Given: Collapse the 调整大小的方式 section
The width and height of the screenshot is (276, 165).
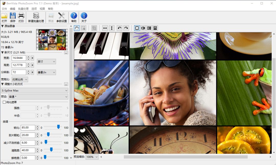Looking at the screenshot, I should 3,84.
